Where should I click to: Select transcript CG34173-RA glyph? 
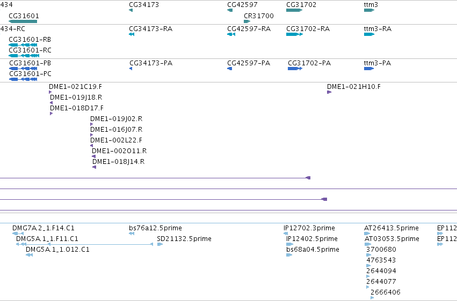(132, 34)
